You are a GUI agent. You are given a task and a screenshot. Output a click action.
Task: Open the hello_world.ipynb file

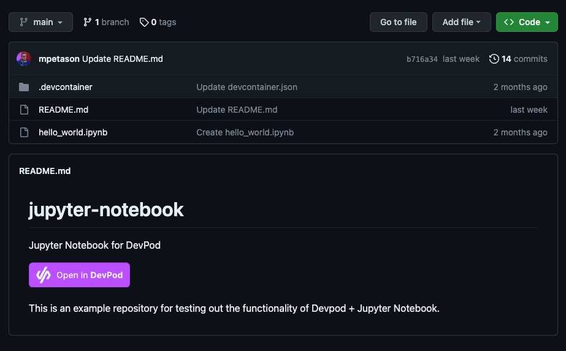(x=73, y=132)
